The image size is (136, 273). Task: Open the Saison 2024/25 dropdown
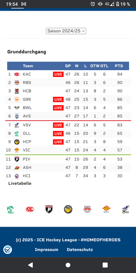(66, 31)
